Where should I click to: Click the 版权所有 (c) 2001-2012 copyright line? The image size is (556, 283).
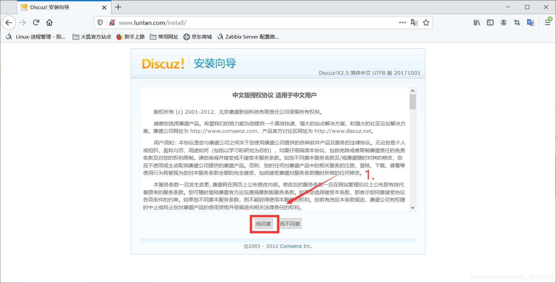238,112
